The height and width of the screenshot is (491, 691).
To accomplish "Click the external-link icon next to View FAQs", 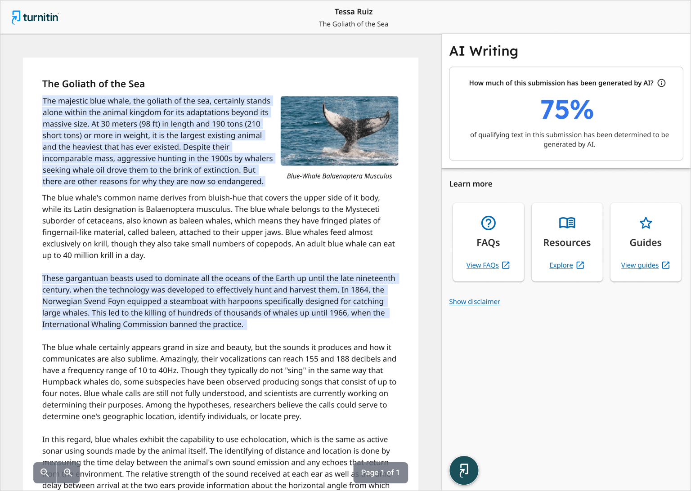I will pyautogui.click(x=507, y=265).
